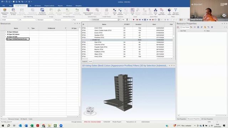This screenshot has width=228, height=128.
Task: Click the zoom slider in status bar
Action: pos(217,122)
